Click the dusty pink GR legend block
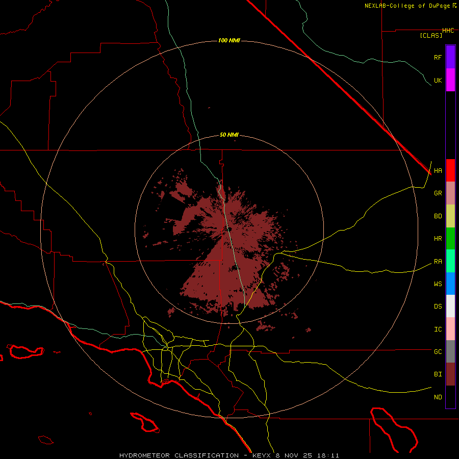The image size is (459, 459). coord(450,193)
